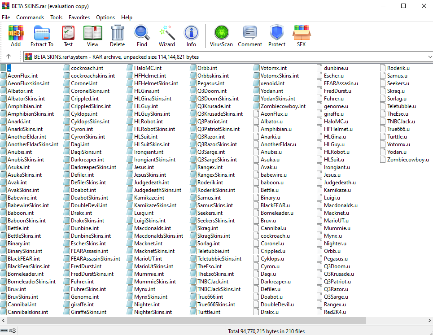Open the Help menu

coord(127,17)
